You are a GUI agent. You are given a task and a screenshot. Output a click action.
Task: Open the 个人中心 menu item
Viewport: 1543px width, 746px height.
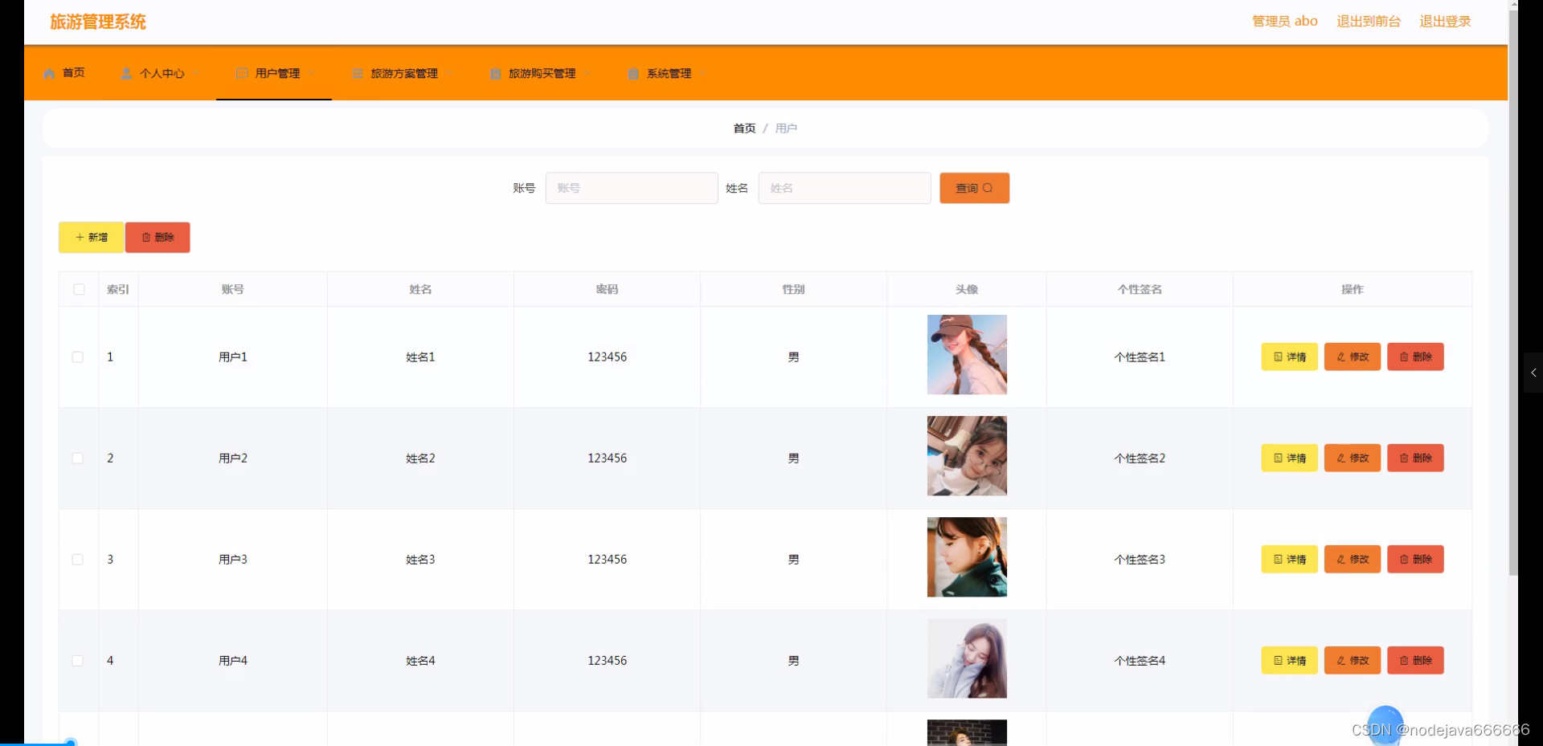[158, 73]
